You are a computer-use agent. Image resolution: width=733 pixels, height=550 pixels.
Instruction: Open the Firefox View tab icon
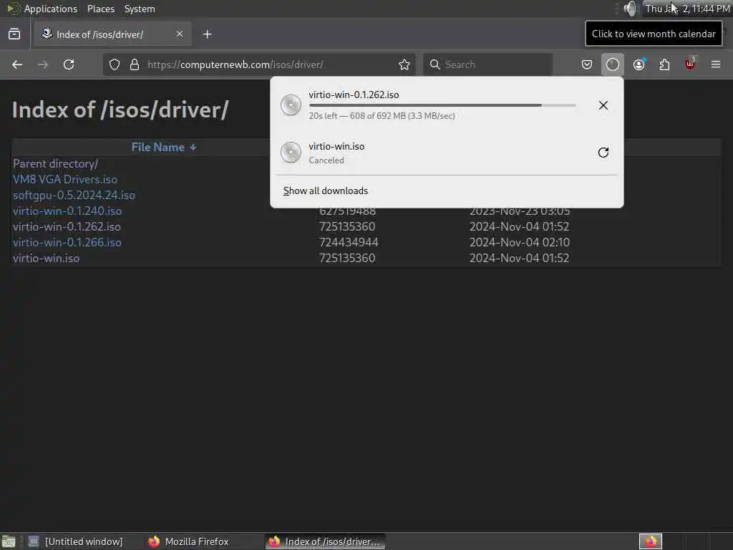point(14,34)
